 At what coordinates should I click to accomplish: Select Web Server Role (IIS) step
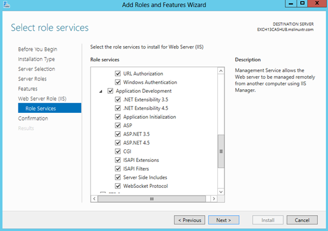pos(42,99)
